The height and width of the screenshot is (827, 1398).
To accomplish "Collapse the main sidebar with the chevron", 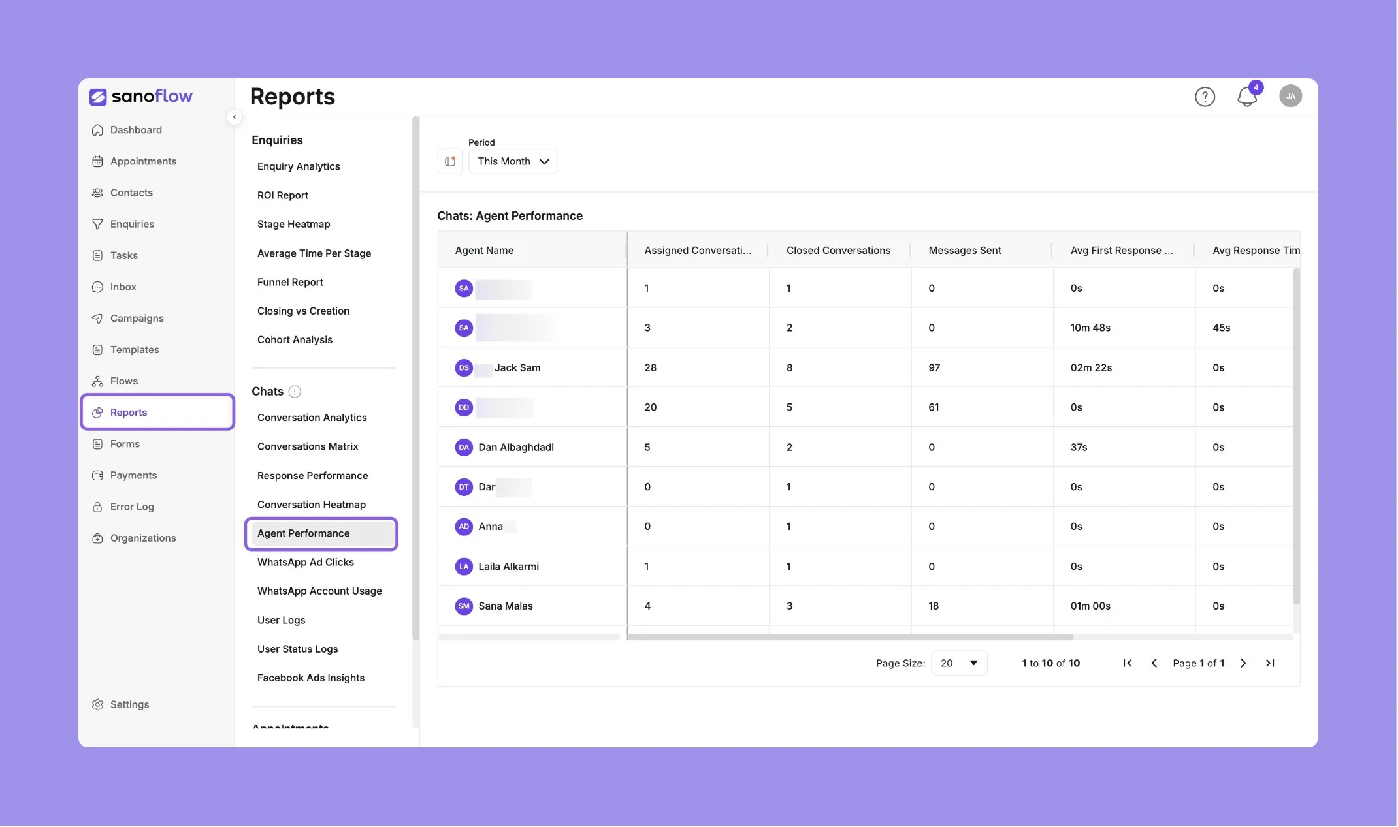I will (235, 117).
